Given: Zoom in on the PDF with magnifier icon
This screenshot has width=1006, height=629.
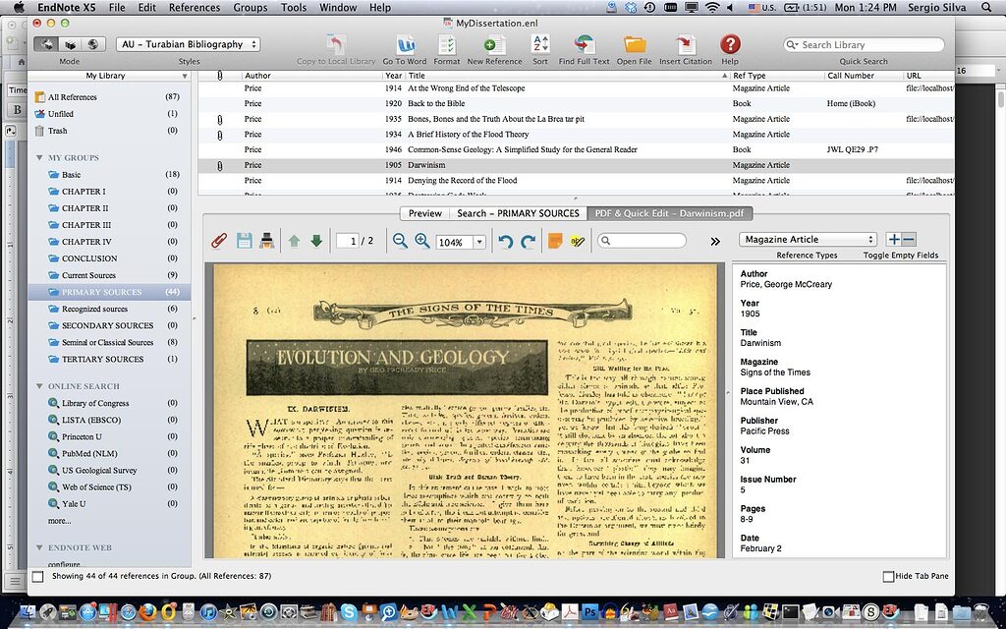Looking at the screenshot, I should click(419, 240).
